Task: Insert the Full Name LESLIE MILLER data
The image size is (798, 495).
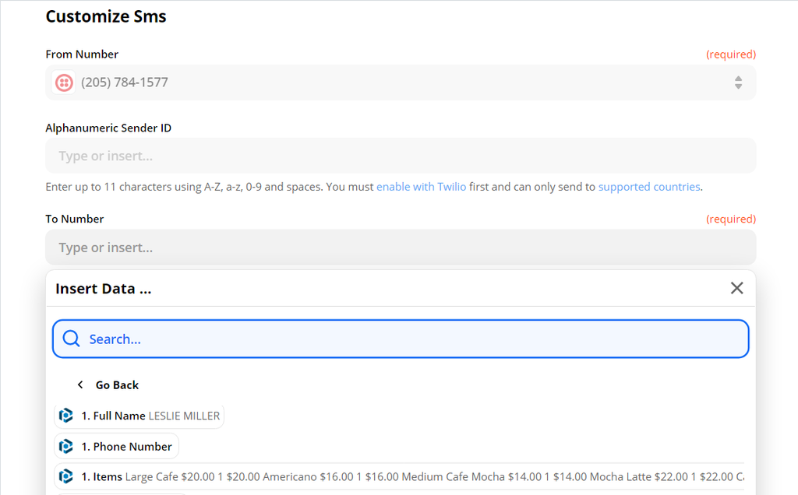Action: point(139,415)
